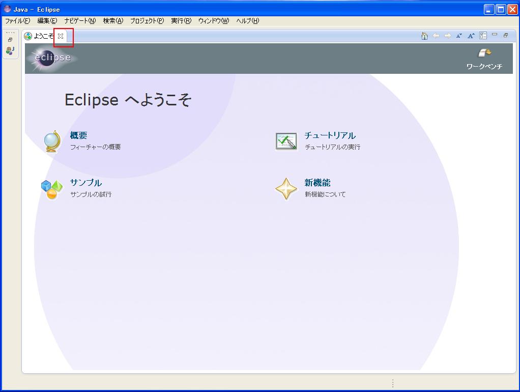Open the サンプル samples link
The image size is (520, 392).
pyautogui.click(x=86, y=183)
